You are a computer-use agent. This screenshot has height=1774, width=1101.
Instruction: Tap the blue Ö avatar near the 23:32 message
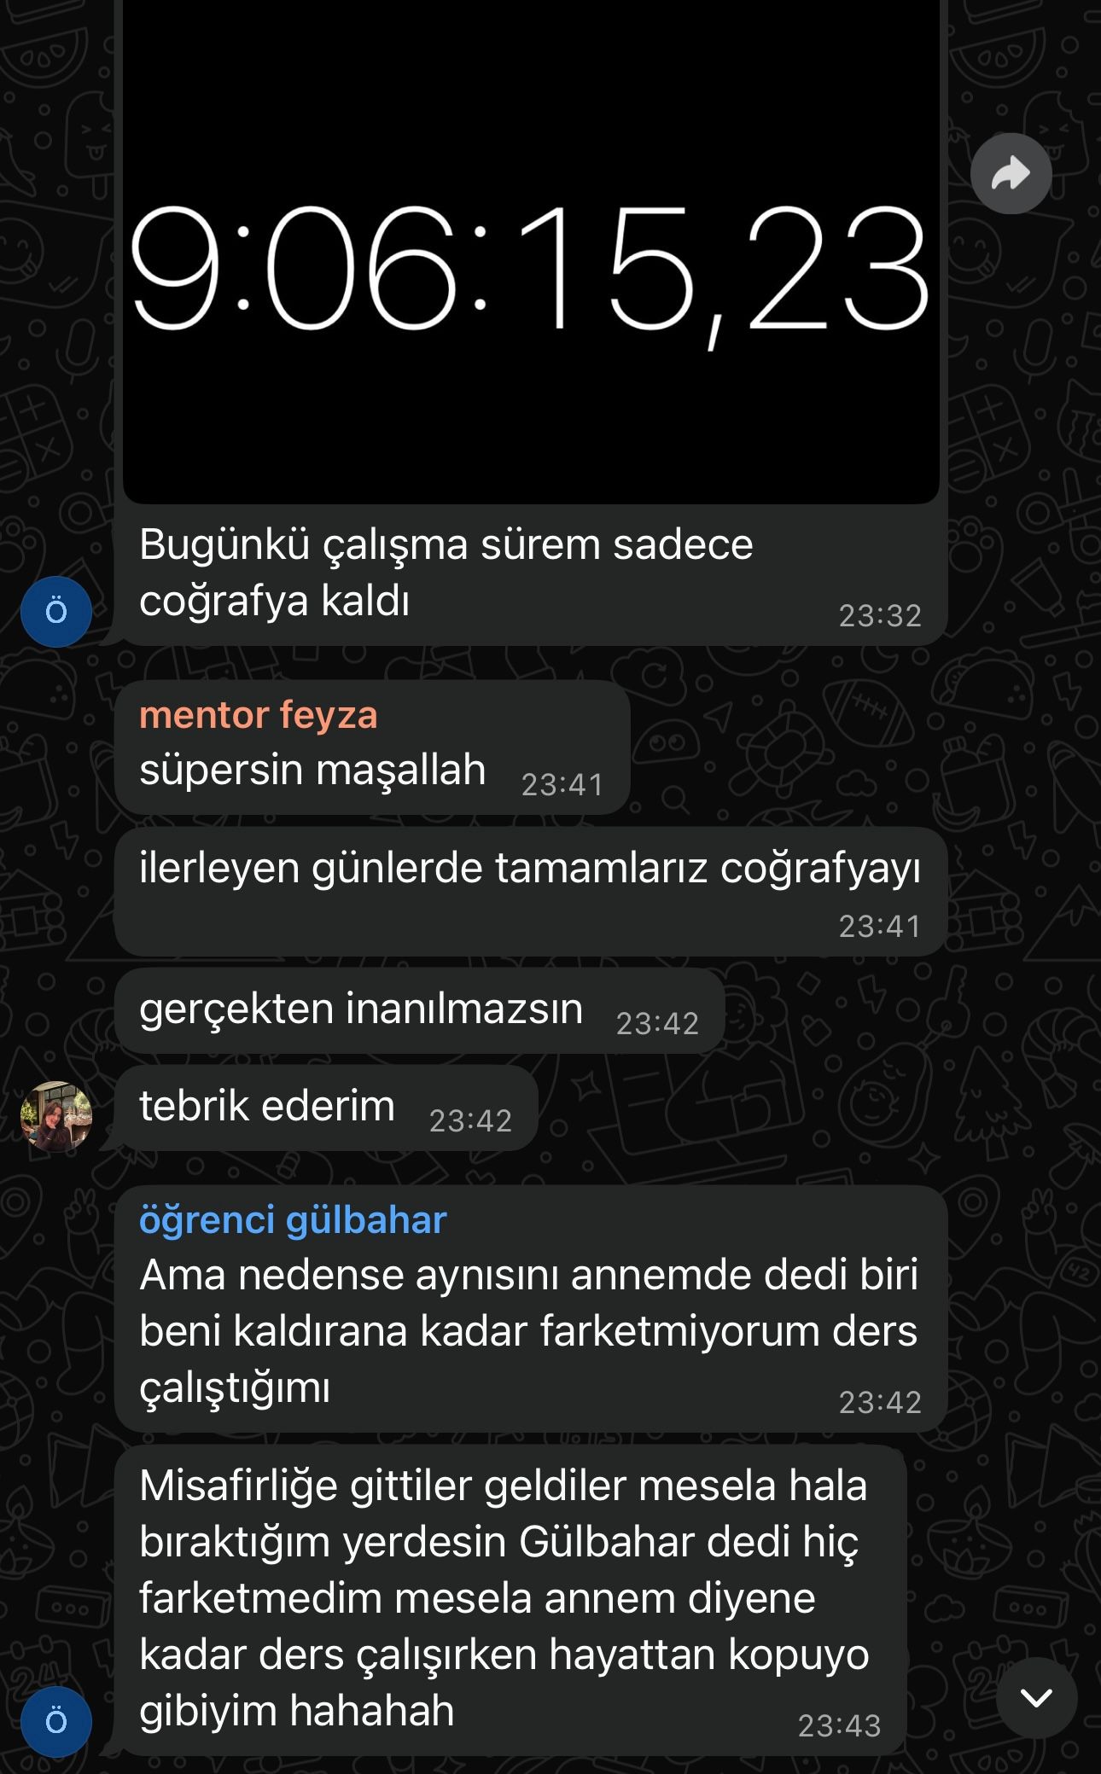coord(56,611)
